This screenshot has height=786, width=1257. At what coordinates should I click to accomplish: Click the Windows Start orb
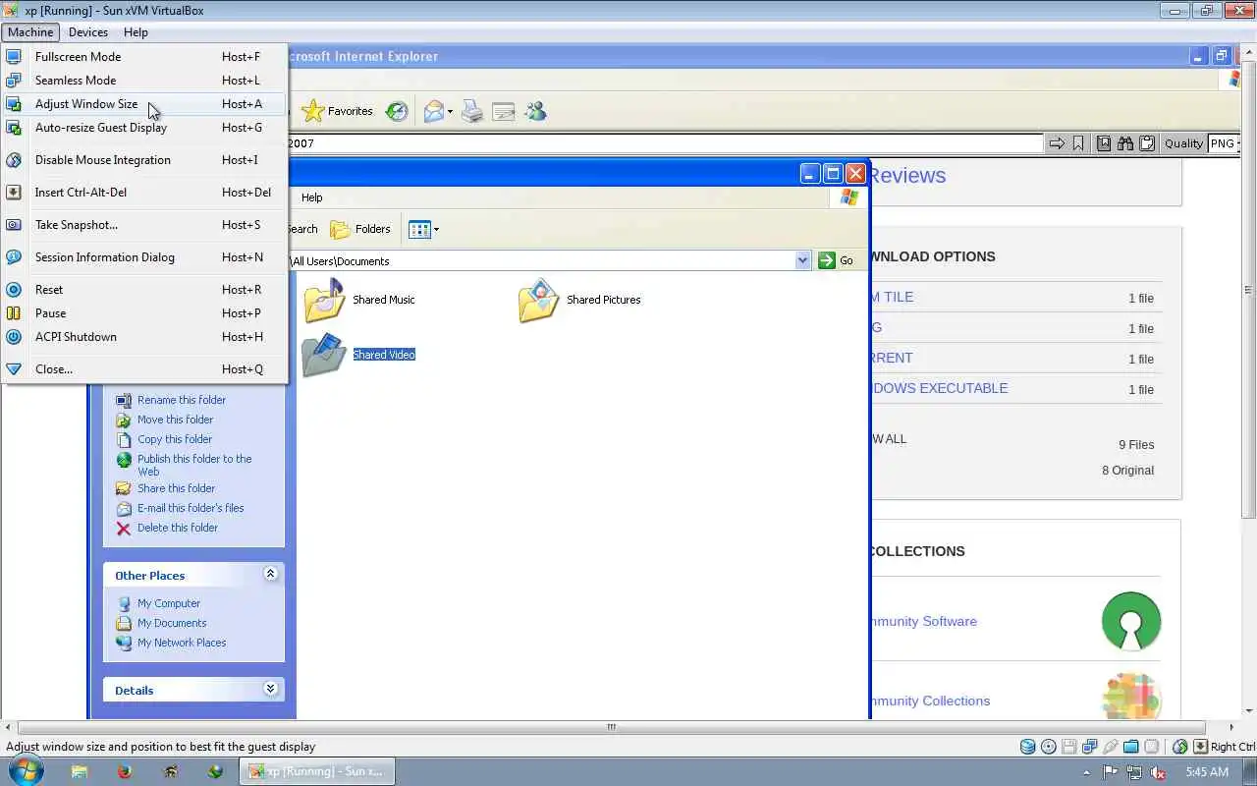[x=25, y=771]
